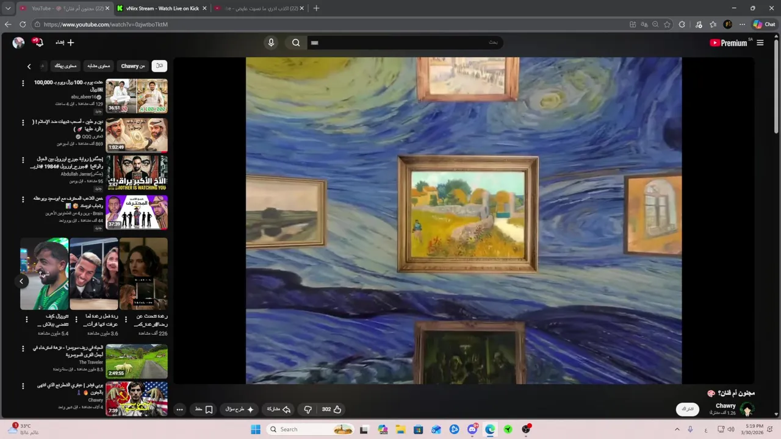Viewport: 781px width, 439px height.
Task: Click the YouTube search input field
Action: click(x=406, y=43)
